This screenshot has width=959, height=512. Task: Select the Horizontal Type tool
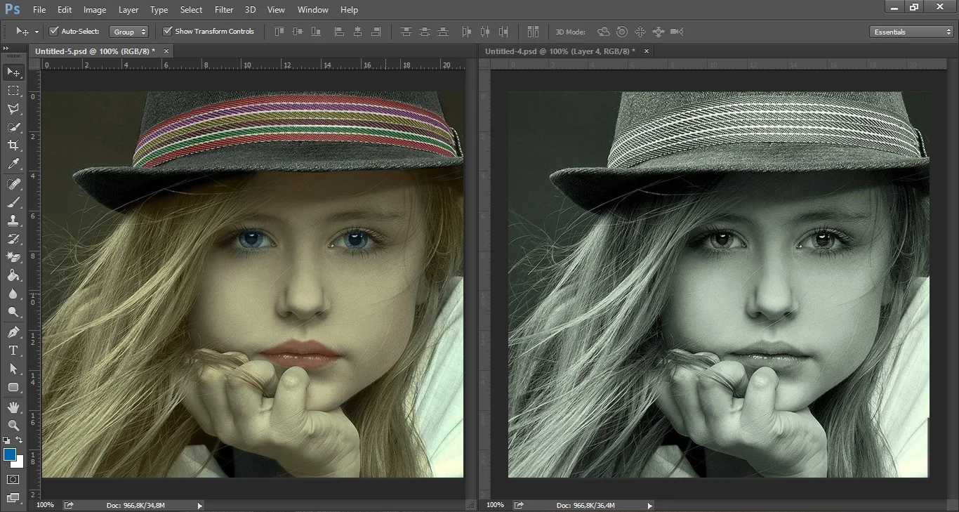point(13,350)
